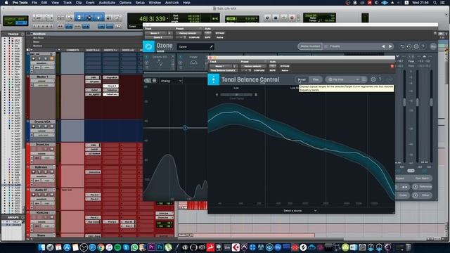The image size is (450, 253).
Task: Toggle SAFE in Tonal Balance Control header
Action: point(272,70)
